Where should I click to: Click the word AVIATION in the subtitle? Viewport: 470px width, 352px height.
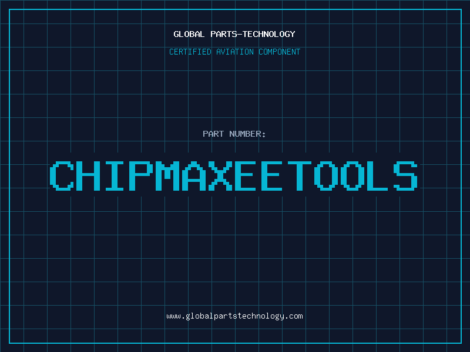coord(236,52)
